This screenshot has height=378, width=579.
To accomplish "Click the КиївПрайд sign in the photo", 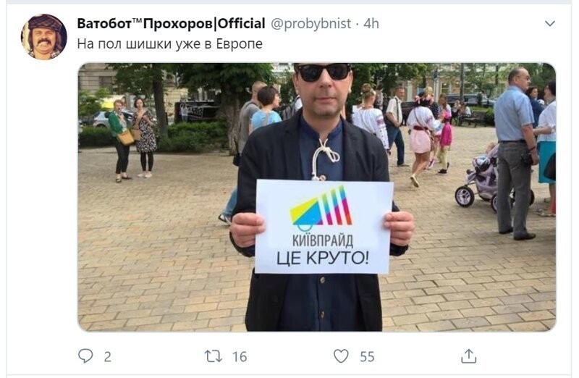I will pyautogui.click(x=324, y=226).
